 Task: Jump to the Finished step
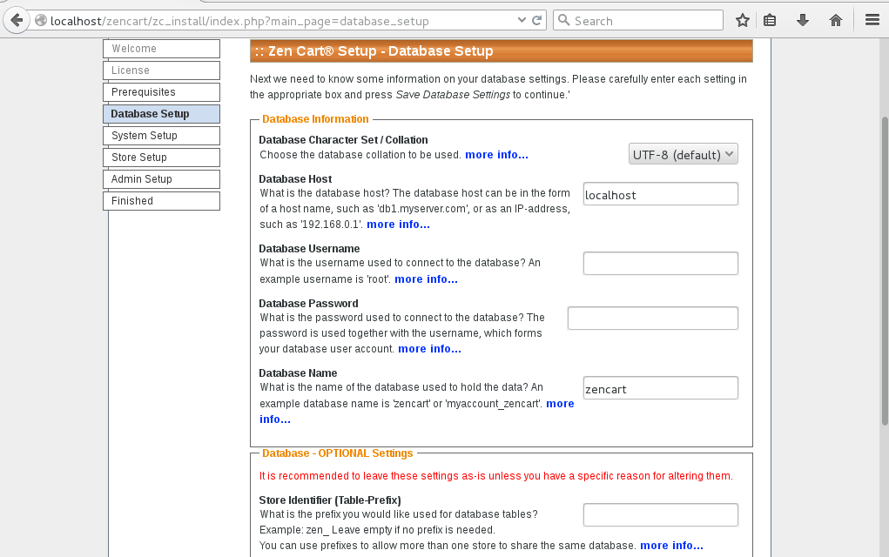pyautogui.click(x=162, y=201)
